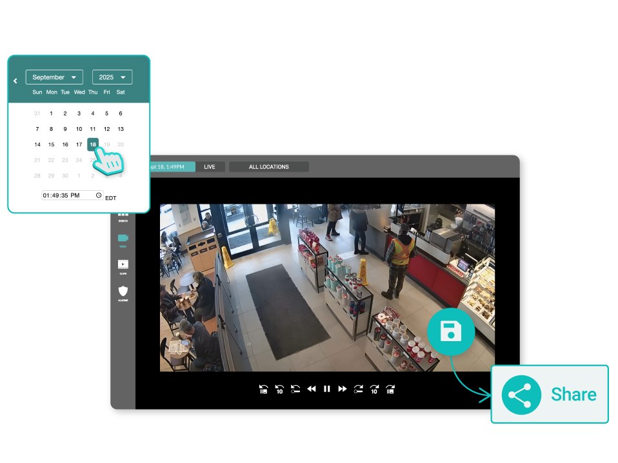The image size is (618, 463).
Task: Click the save clip icon on the video
Action: coord(450,331)
